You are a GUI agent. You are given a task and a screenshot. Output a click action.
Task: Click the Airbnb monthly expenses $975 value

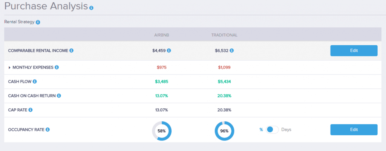pos(161,67)
